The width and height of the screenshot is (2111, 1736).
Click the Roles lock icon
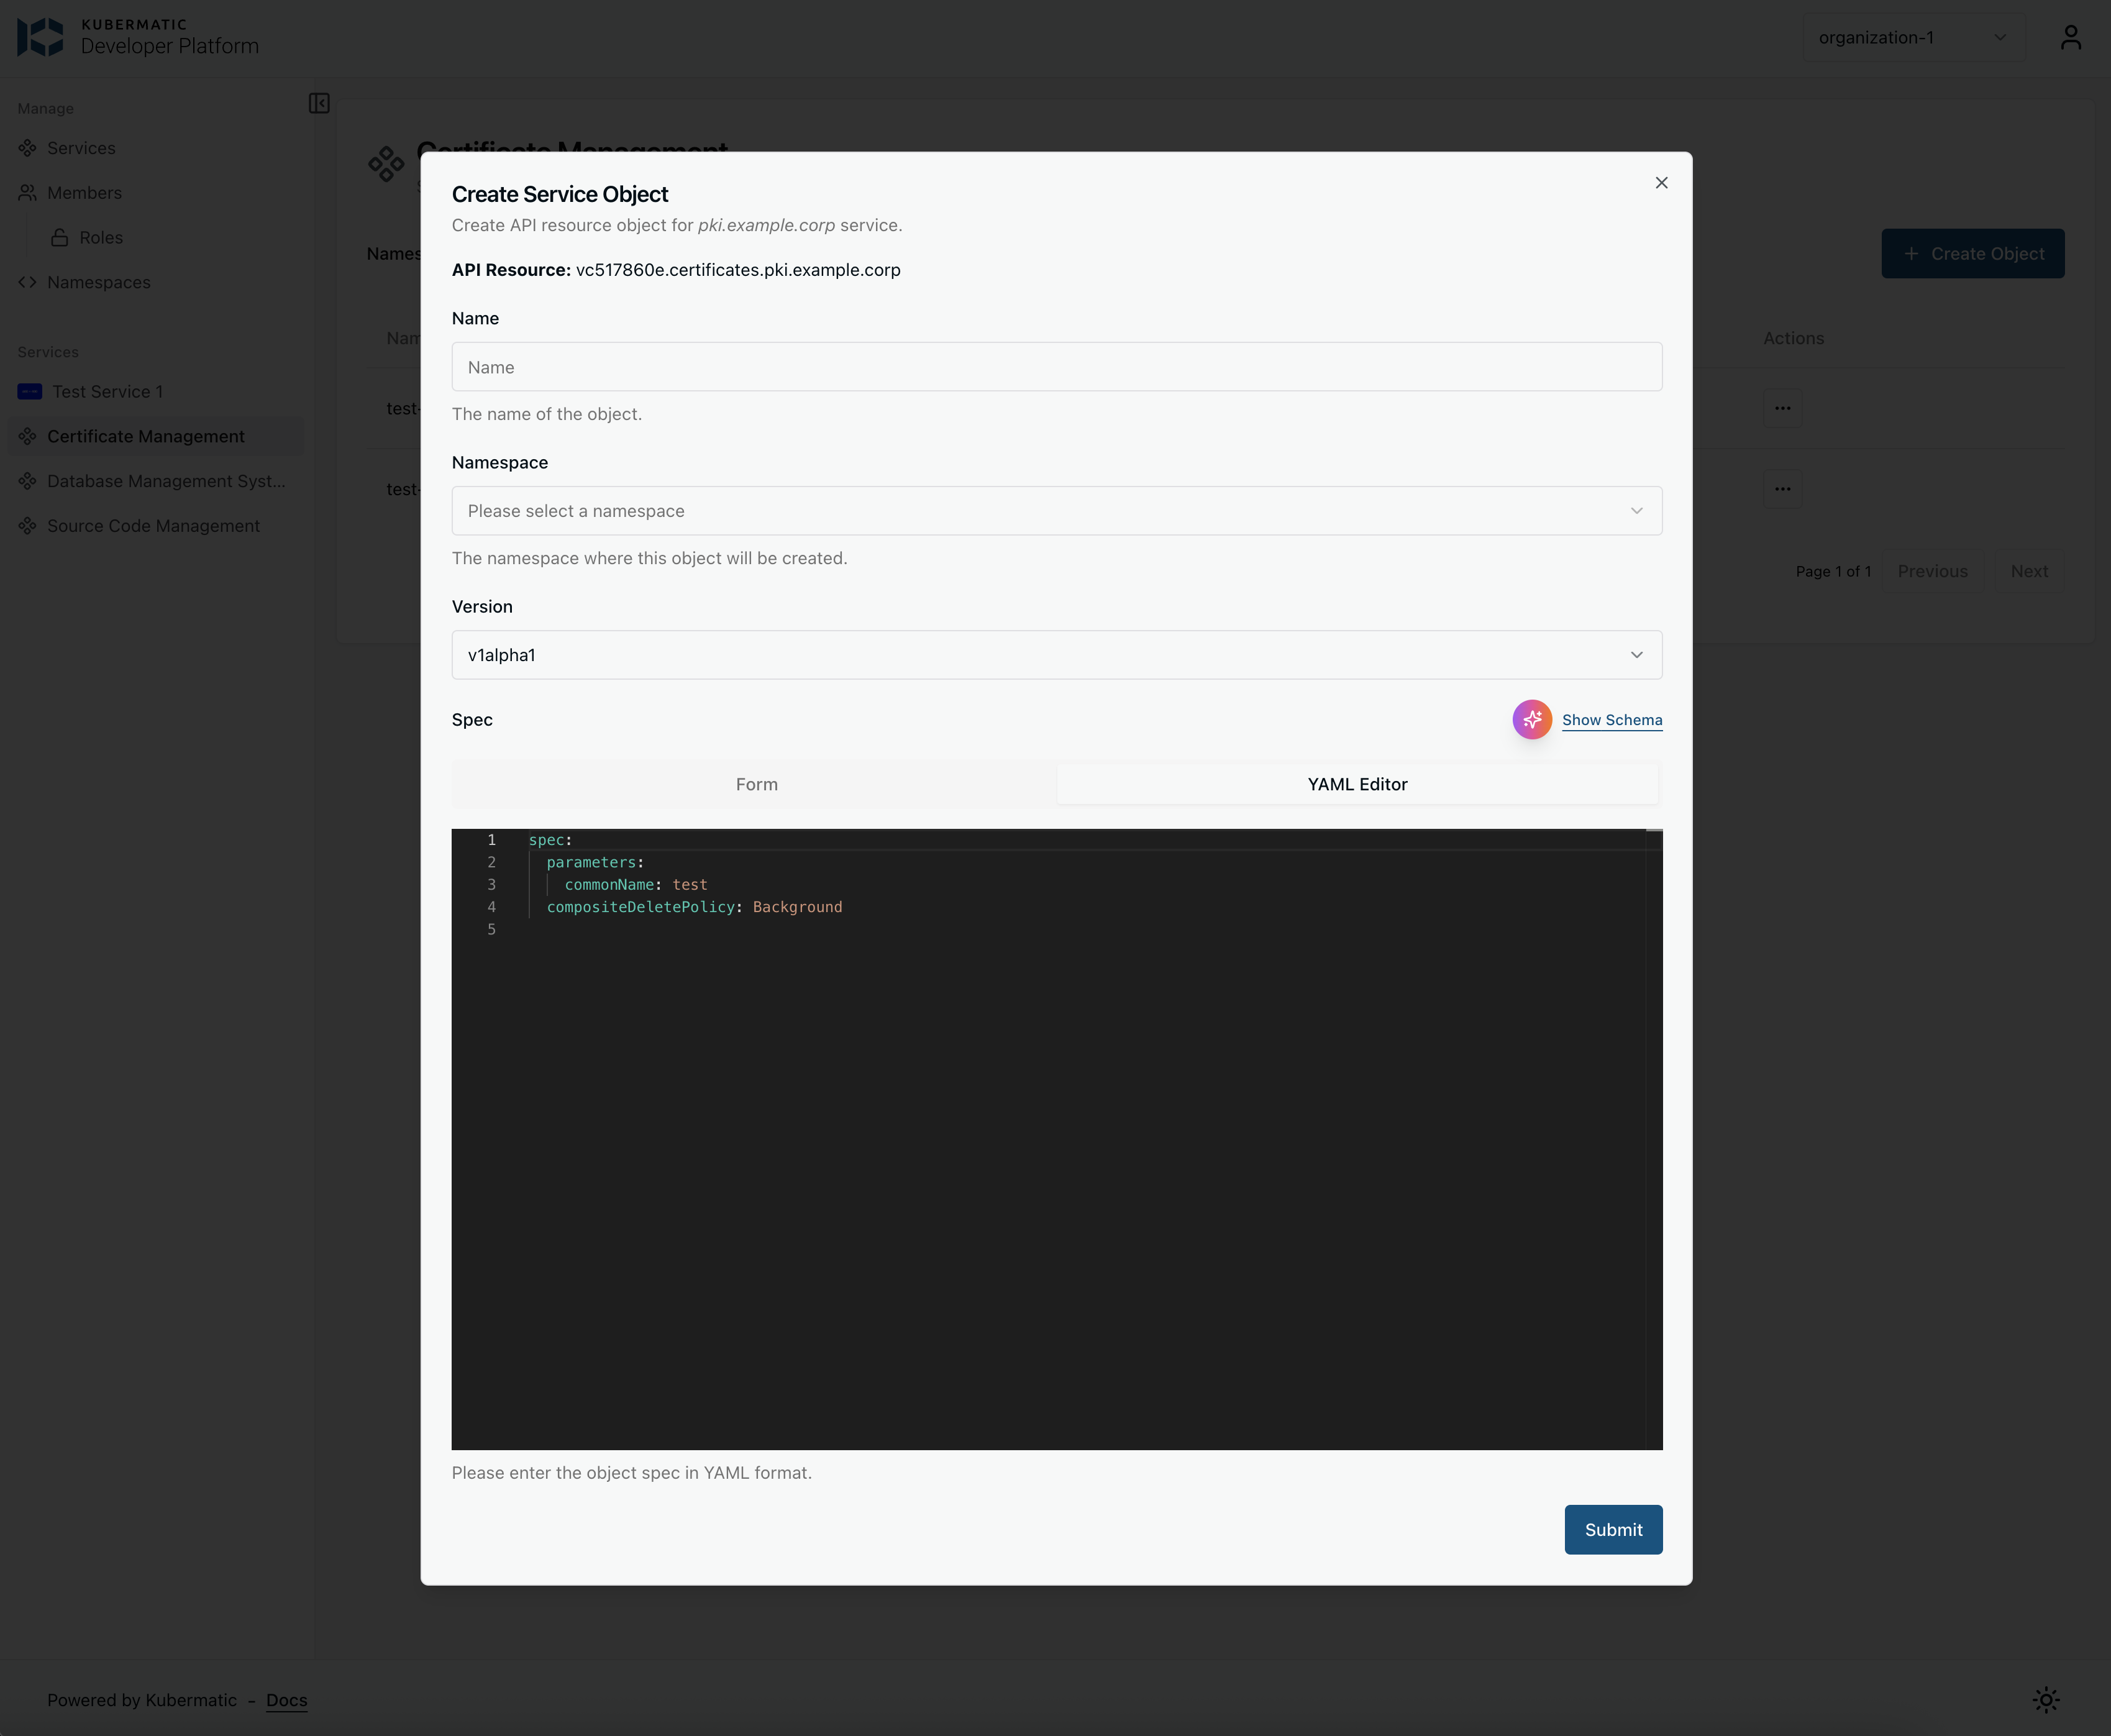click(60, 237)
